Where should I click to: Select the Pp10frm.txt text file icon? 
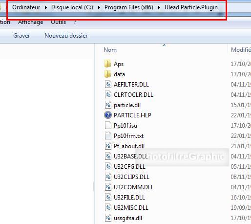tap(108, 136)
